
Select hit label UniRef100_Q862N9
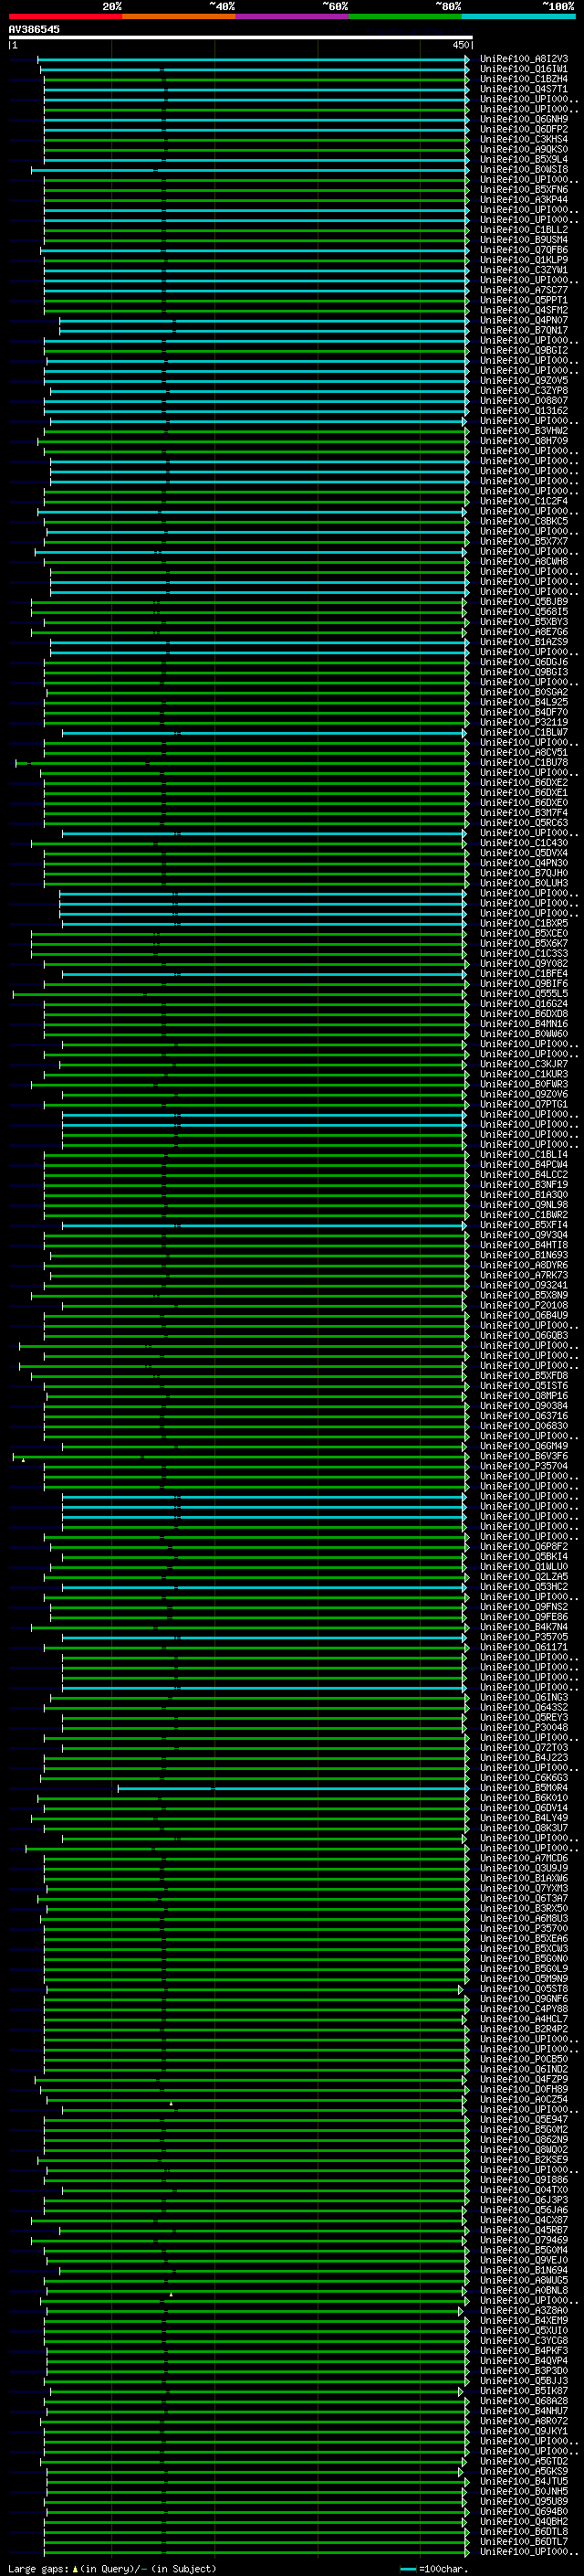(x=524, y=2140)
